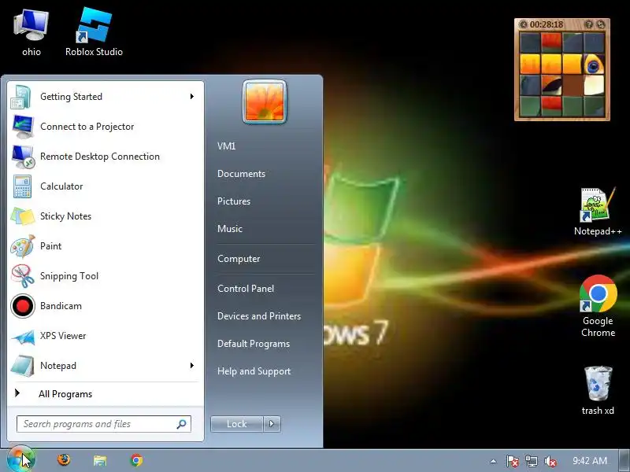Click the puzzle gadget solve icon
Image resolution: width=630 pixels, height=472 pixels.
click(x=601, y=24)
